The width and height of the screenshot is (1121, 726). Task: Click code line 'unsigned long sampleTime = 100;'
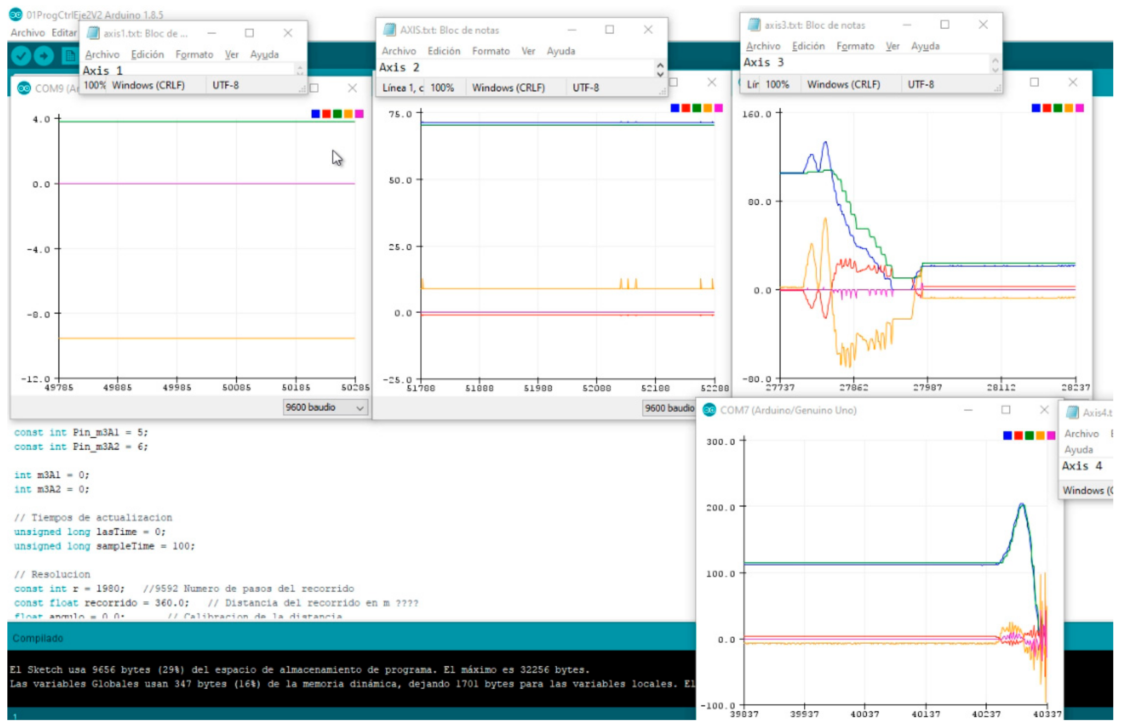(104, 546)
